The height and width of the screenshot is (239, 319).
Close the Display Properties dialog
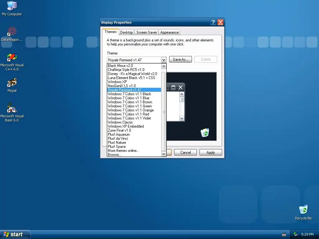220,22
